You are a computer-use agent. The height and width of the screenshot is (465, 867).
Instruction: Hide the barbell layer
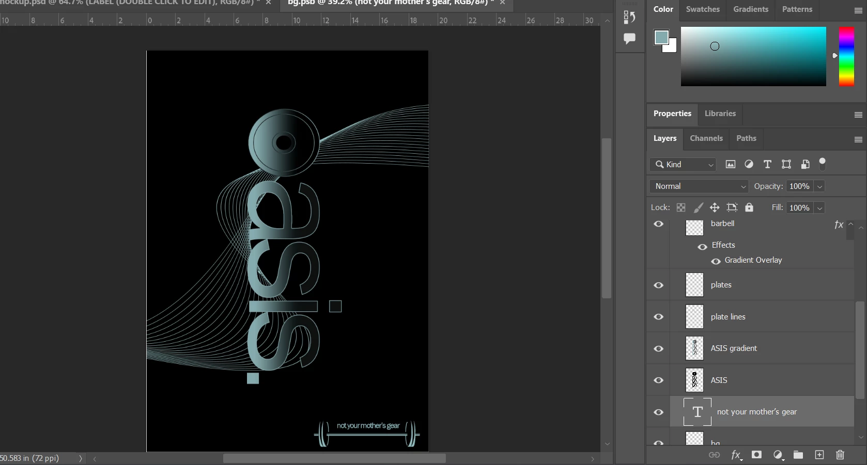pos(659,224)
